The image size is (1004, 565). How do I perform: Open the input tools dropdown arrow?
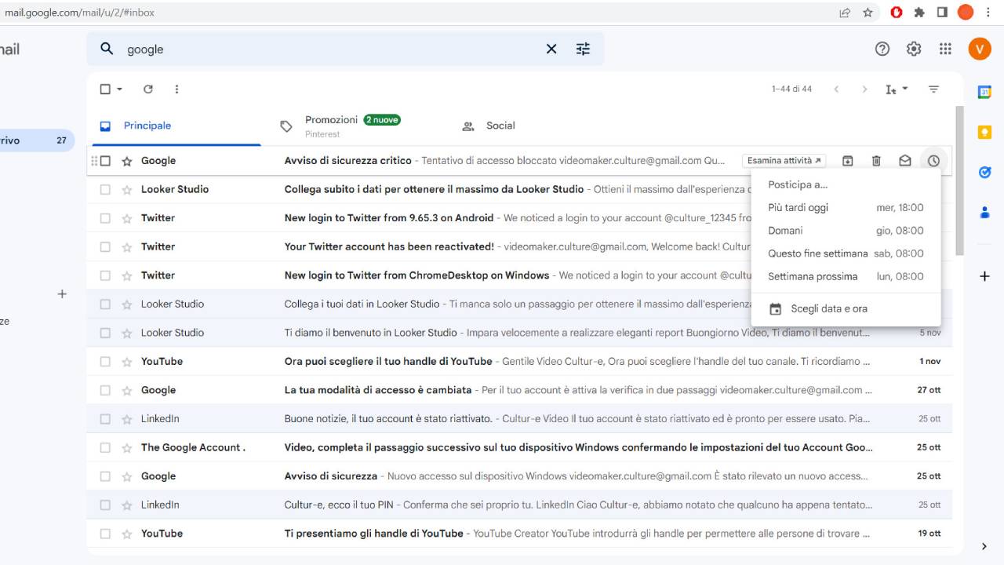(x=905, y=89)
